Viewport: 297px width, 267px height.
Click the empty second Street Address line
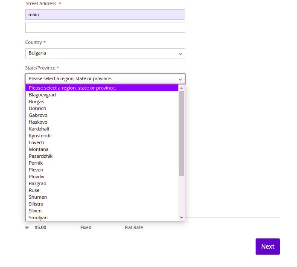[x=105, y=28]
